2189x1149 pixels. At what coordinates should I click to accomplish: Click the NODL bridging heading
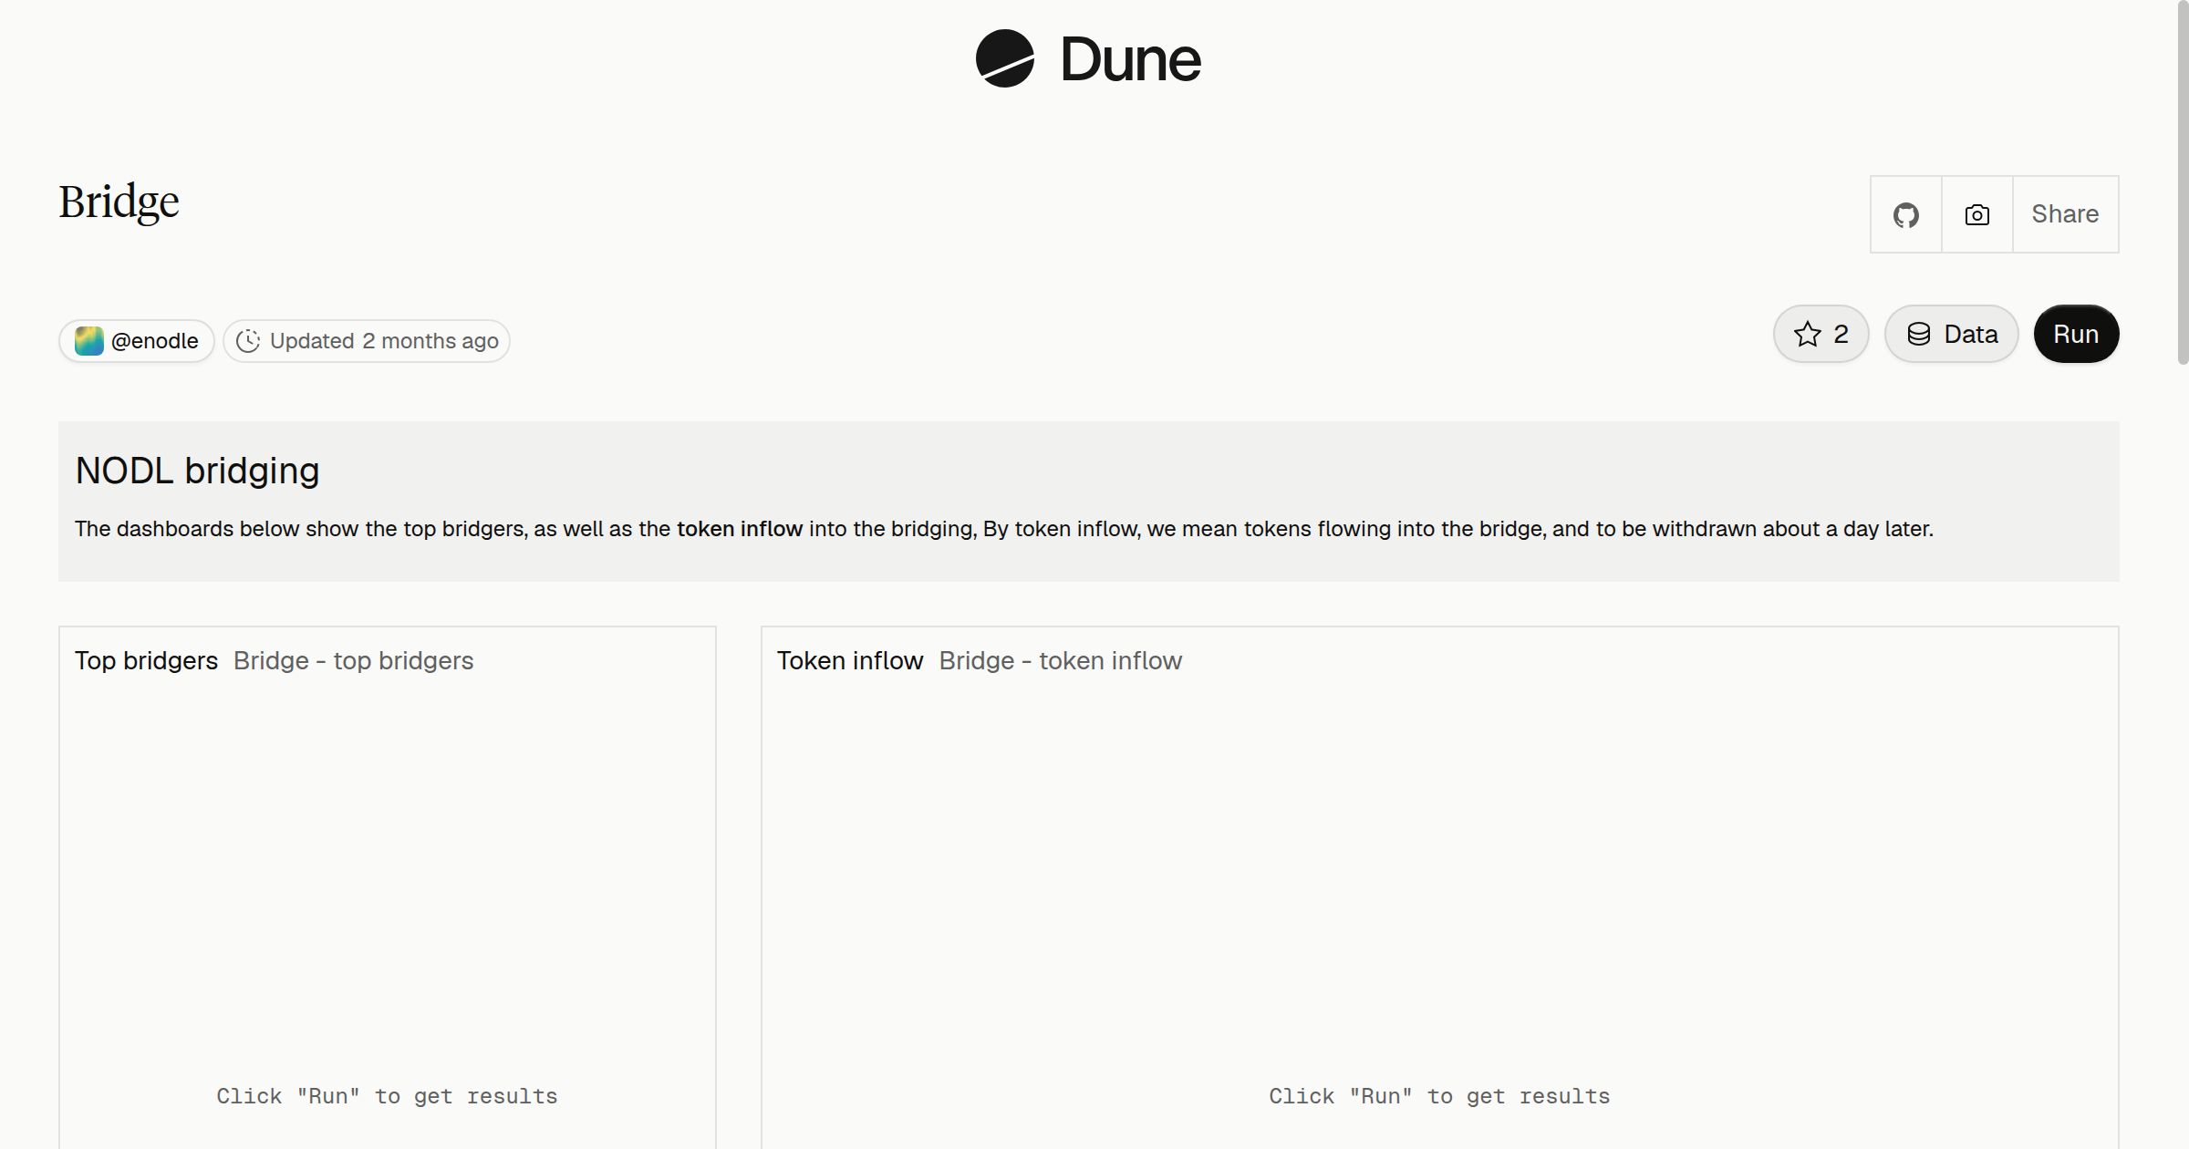point(197,471)
